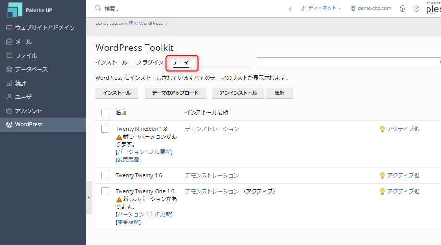Image resolution: width=441 pixels, height=245 pixels.
Task: Click the テーマのアップロード button
Action: click(x=175, y=93)
